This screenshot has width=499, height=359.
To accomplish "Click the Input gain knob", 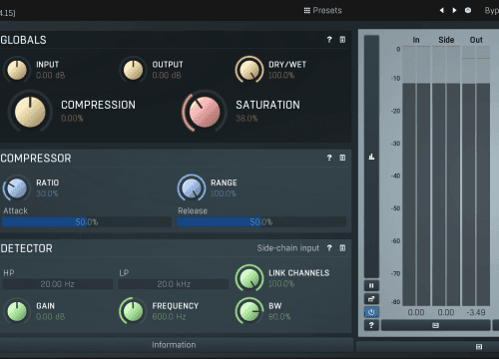I will [17, 70].
